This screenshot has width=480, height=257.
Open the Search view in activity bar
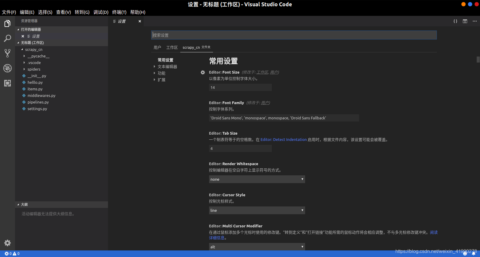7,38
